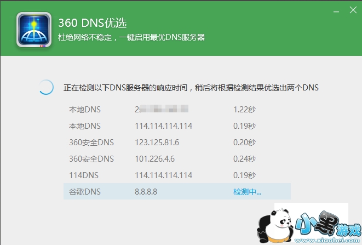Select the 114DNS row label

tap(84, 175)
